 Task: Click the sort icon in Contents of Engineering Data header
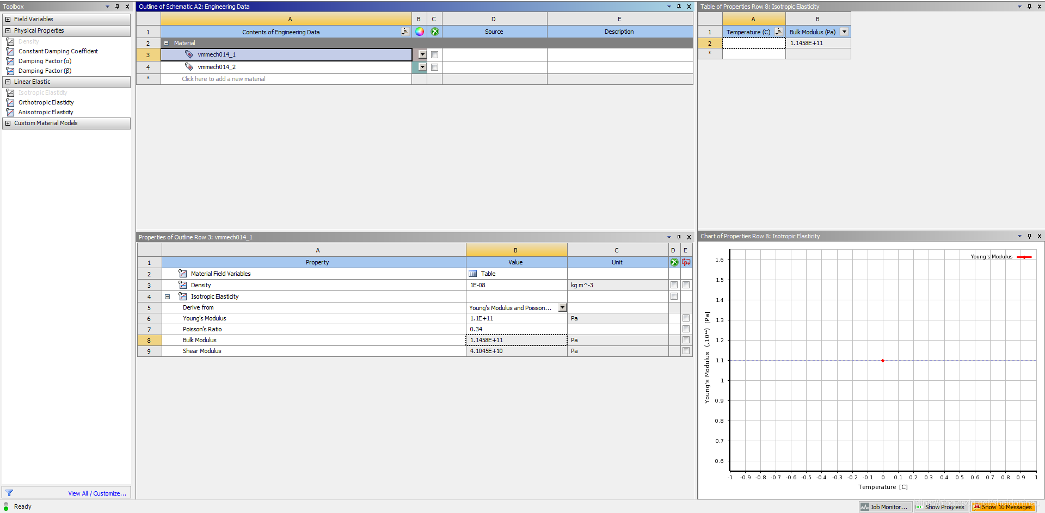(404, 32)
